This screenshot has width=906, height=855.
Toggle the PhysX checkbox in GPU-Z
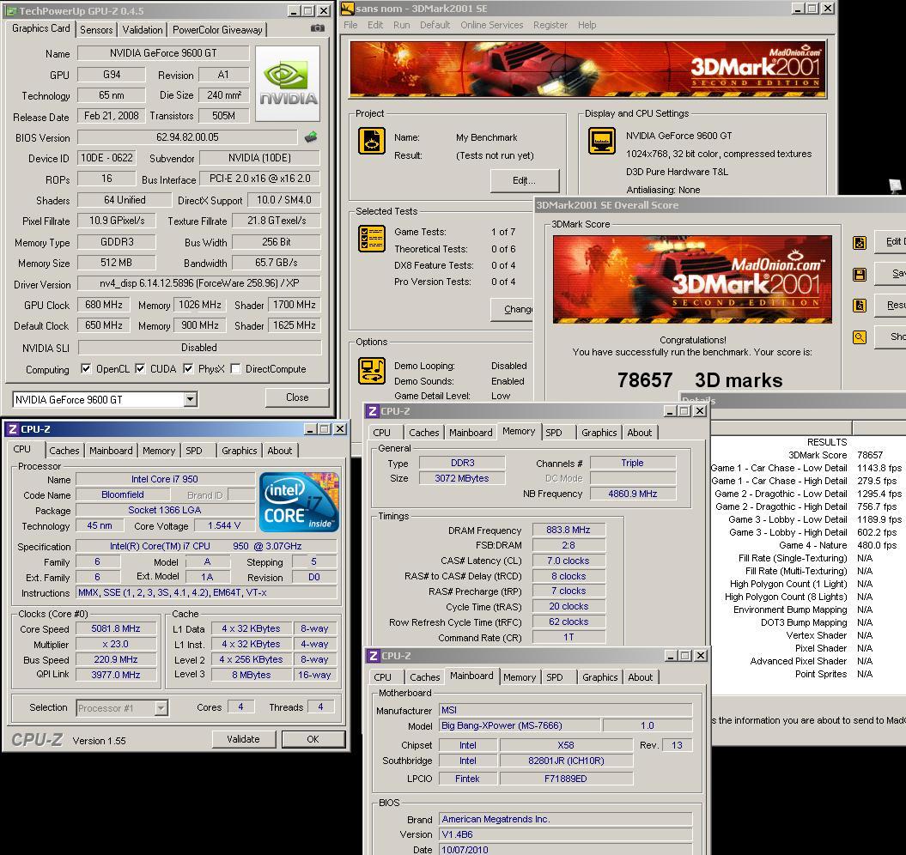[188, 368]
